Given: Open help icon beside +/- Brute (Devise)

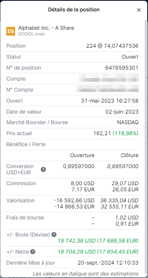Looking at the screenshot, I should coord(54,235).
